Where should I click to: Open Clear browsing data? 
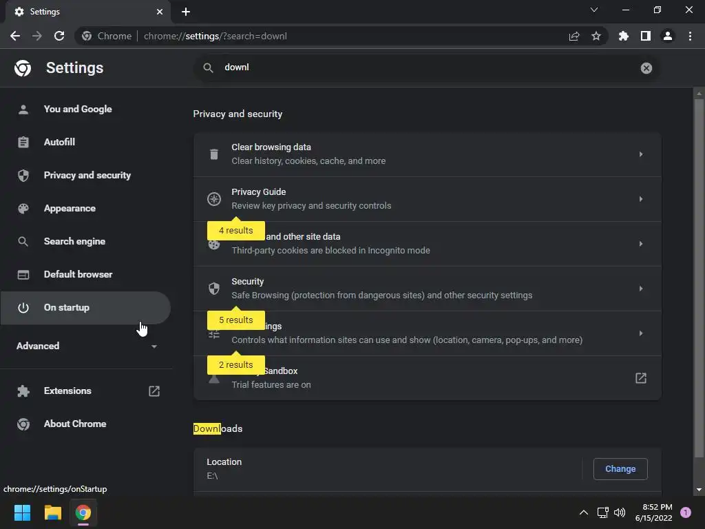[x=427, y=154]
